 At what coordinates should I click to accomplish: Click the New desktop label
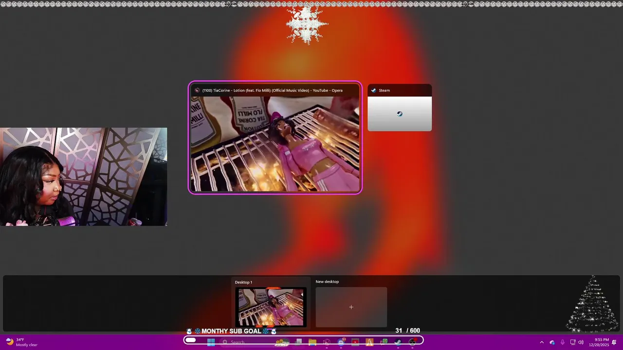tap(327, 281)
